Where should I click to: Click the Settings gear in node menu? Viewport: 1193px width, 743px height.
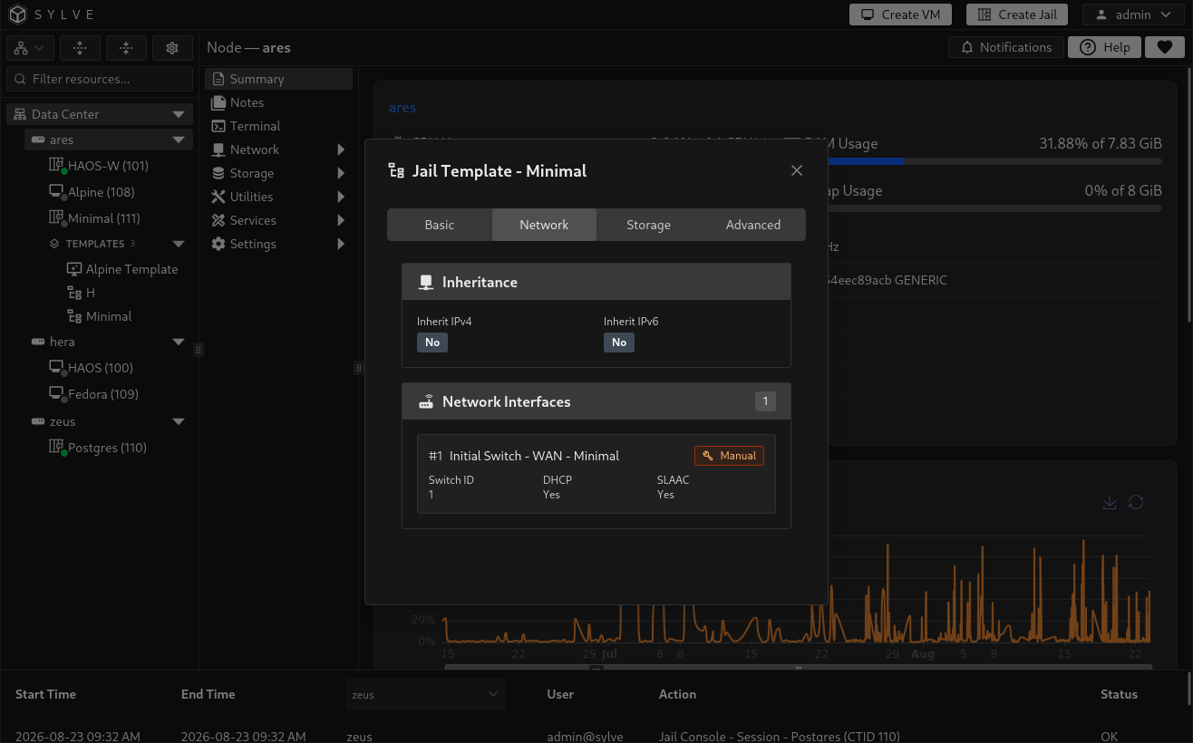coord(218,244)
